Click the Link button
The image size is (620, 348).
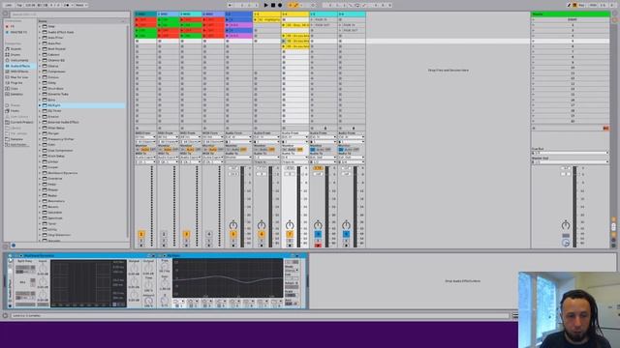tap(9, 5)
